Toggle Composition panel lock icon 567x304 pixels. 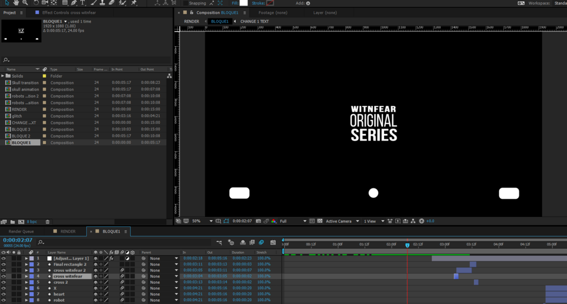click(192, 12)
